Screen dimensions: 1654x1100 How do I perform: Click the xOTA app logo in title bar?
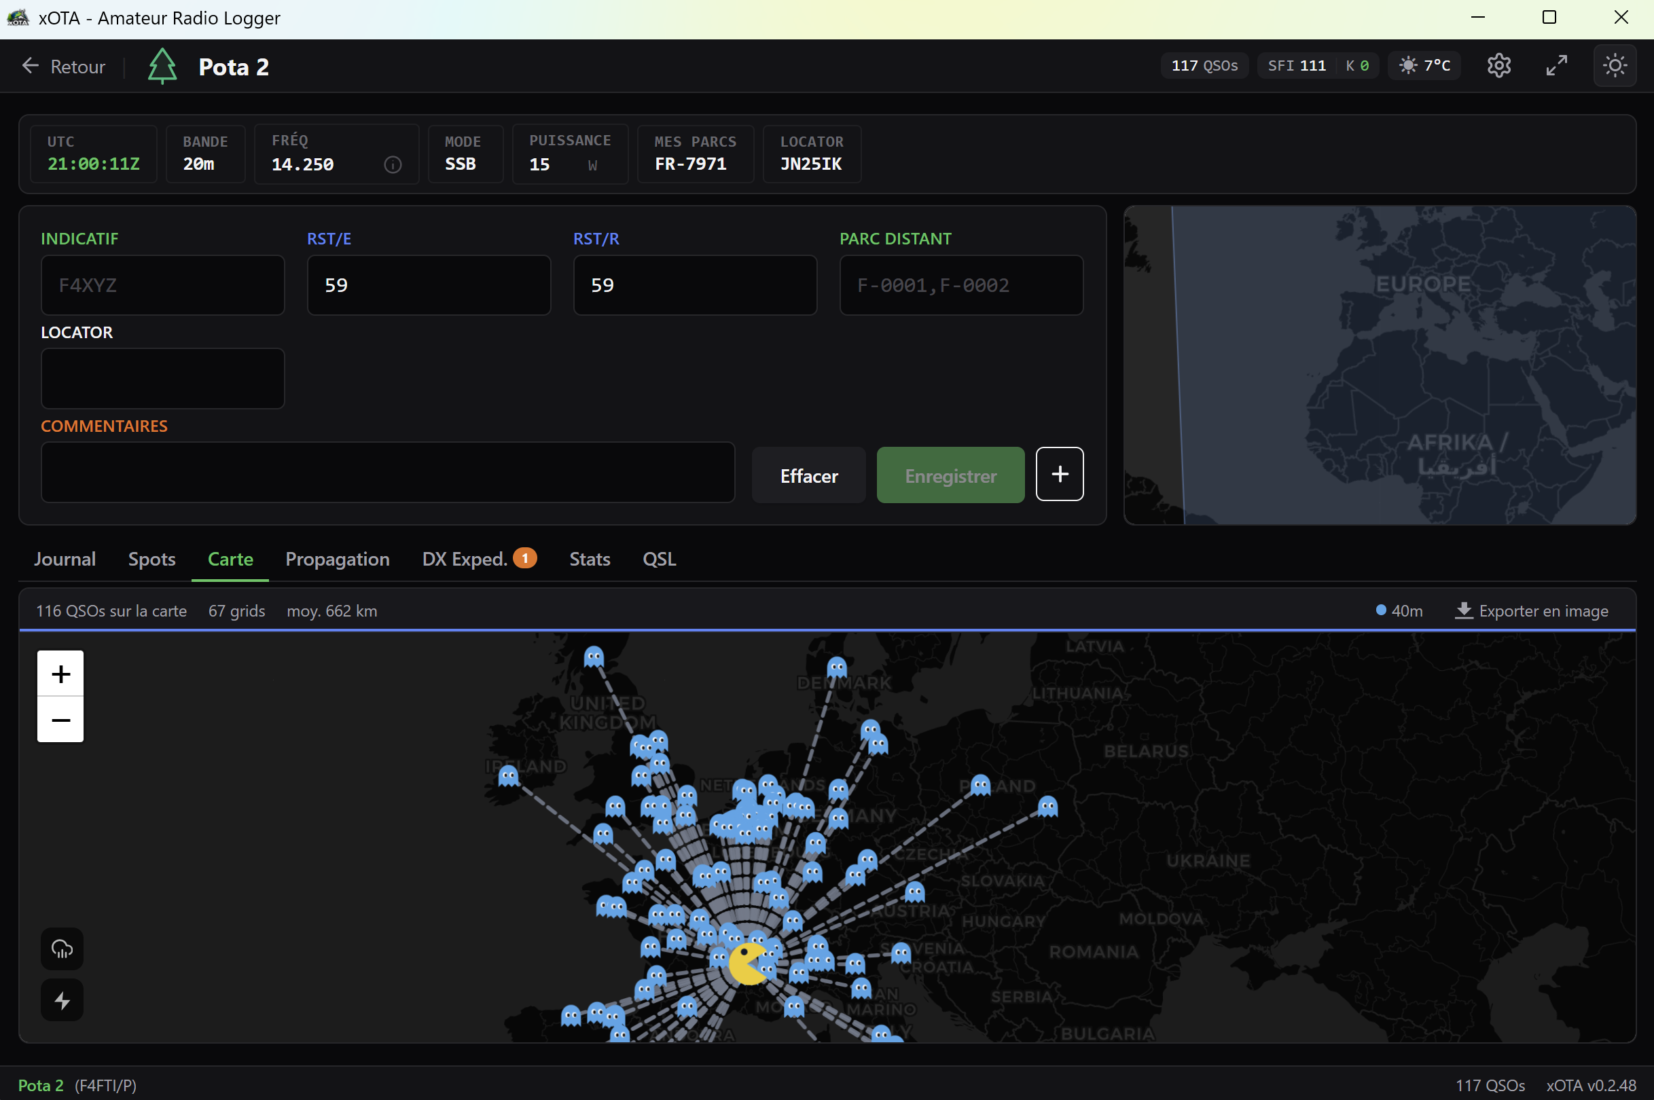18,18
